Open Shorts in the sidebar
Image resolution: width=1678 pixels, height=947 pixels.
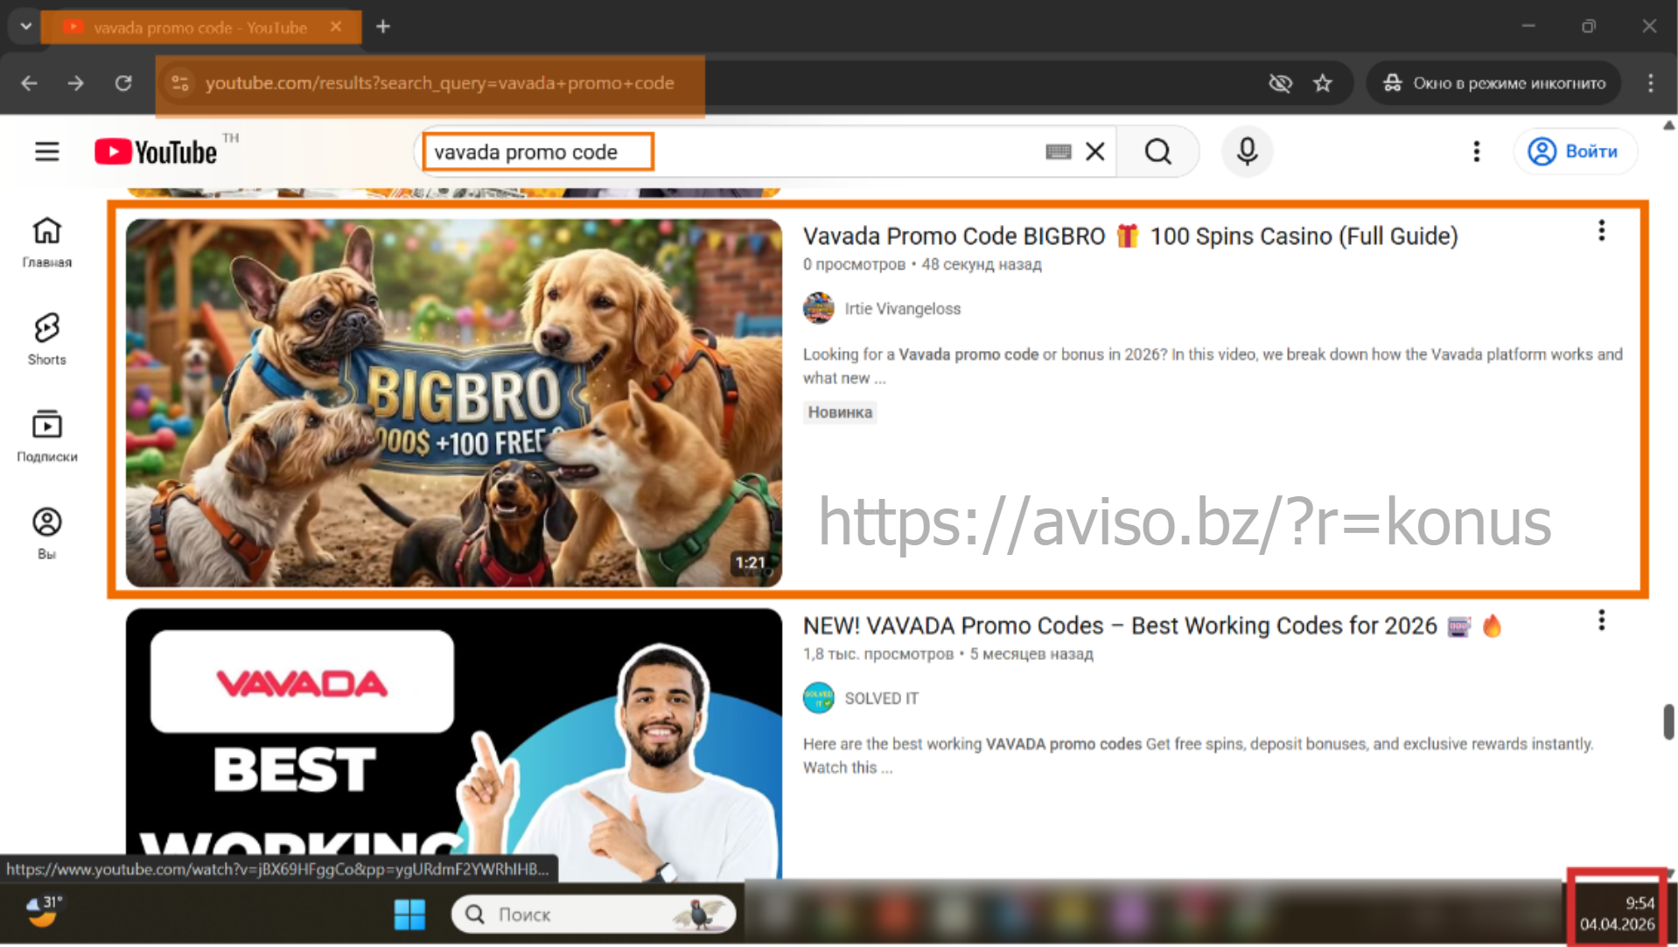tap(47, 340)
